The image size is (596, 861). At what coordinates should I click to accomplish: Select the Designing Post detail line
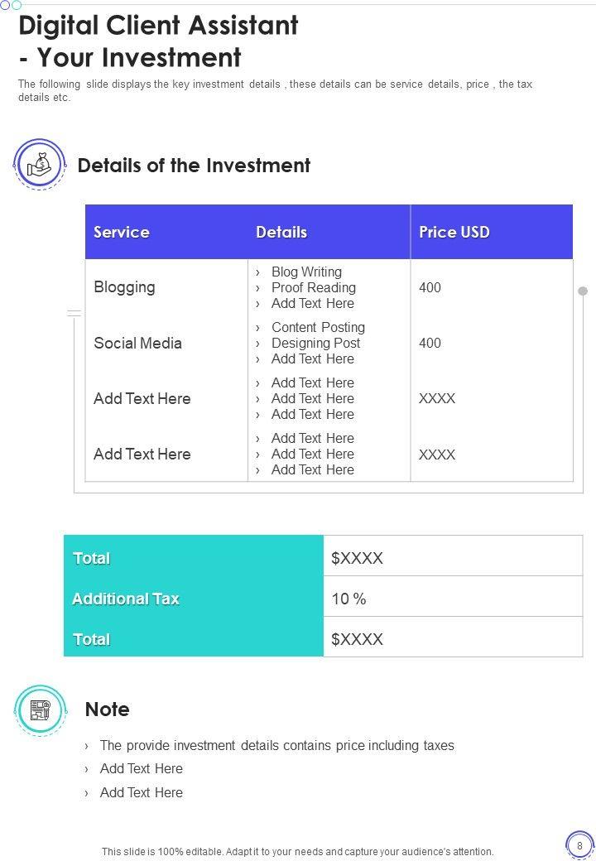click(x=315, y=343)
